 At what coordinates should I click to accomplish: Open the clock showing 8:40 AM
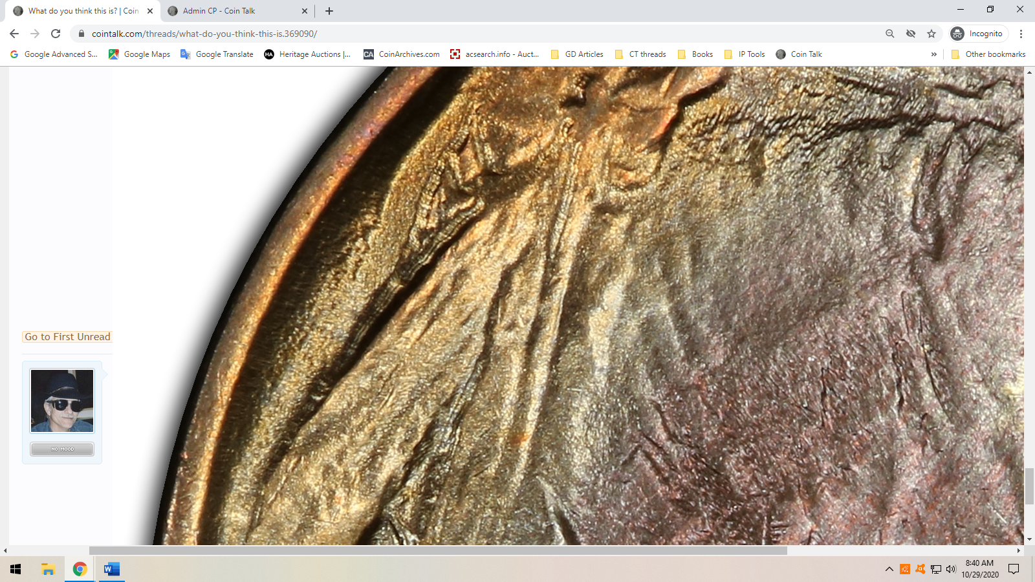979,569
